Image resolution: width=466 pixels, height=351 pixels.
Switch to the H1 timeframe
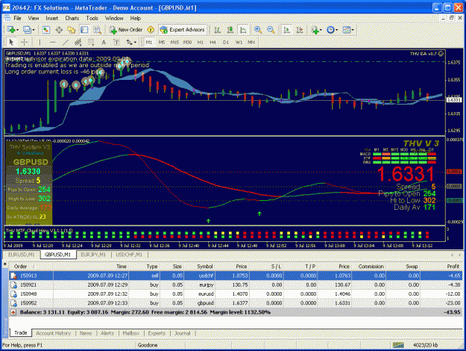pos(201,43)
